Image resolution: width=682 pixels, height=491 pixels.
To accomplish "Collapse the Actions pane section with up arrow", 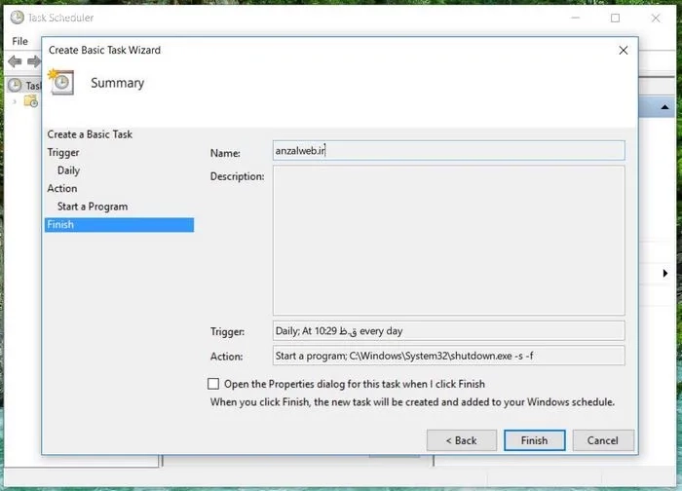I will click(664, 107).
